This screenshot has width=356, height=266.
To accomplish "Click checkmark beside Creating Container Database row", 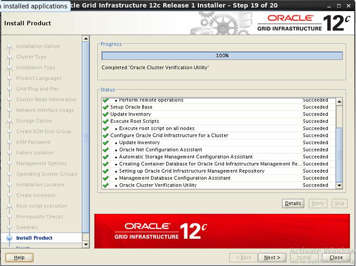I will 106,164.
